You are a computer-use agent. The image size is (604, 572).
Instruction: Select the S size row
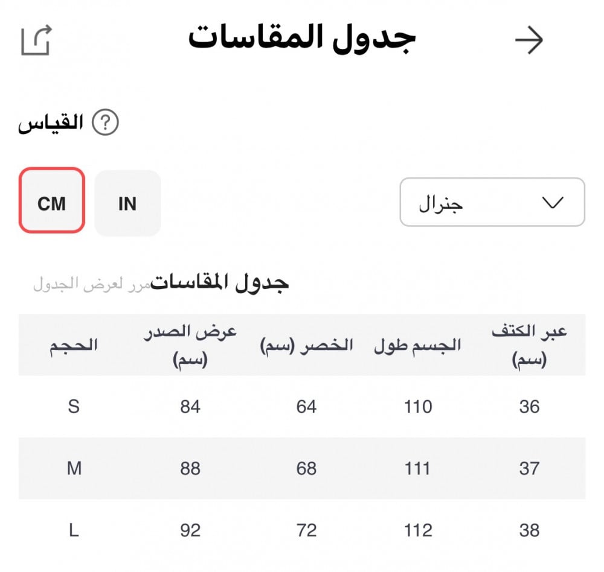(x=74, y=407)
